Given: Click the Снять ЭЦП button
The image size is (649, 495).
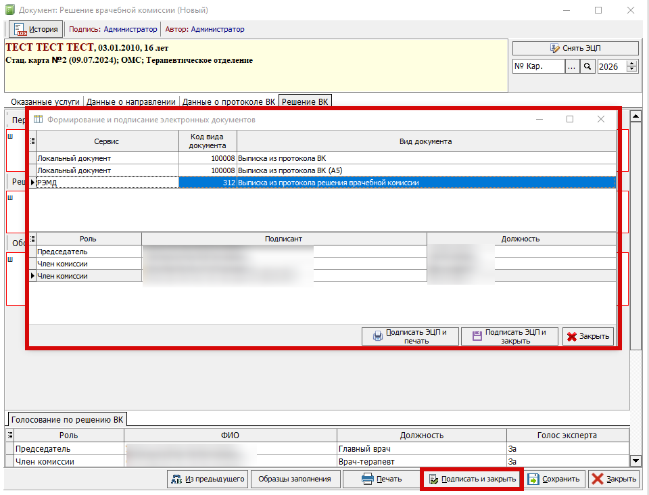Looking at the screenshot, I should coord(575,48).
